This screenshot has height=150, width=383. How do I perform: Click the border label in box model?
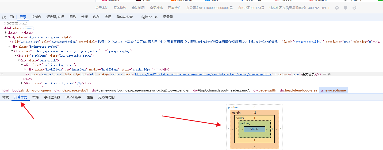[x=240, y=118]
